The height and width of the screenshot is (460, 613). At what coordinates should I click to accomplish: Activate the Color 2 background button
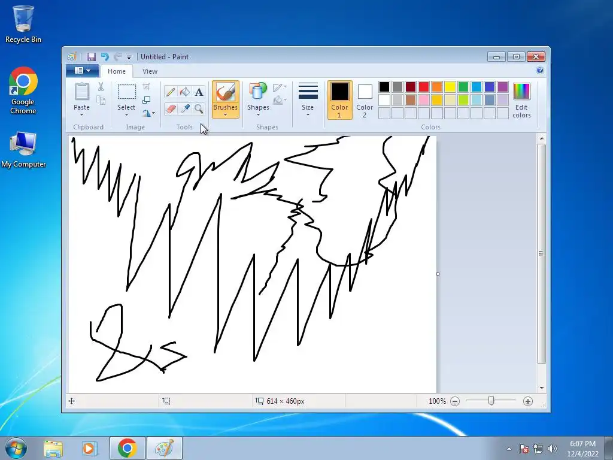(x=365, y=100)
